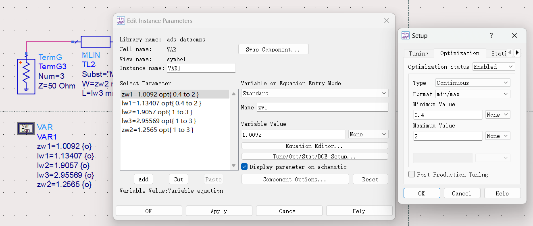533x226 pixels.
Task: Enable Post Production Tuning checkbox
Action: 412,175
